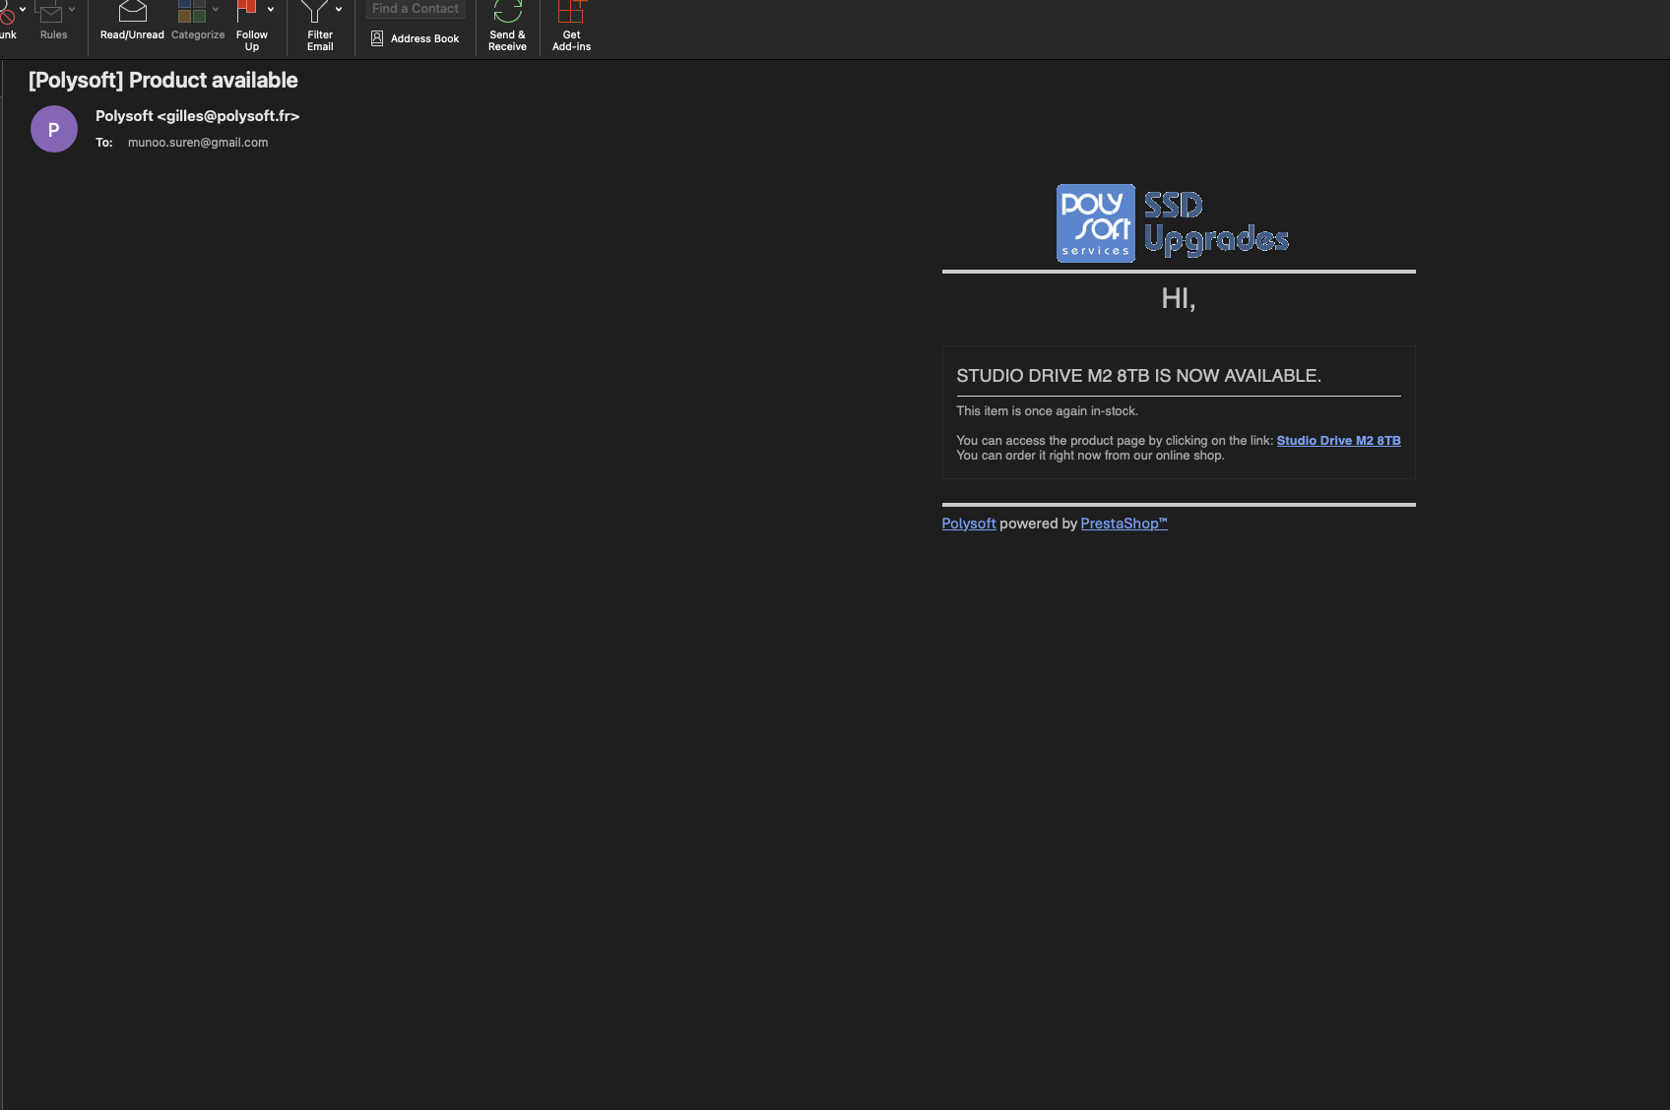The image size is (1670, 1110).
Task: Open the Filter Email tool
Action: (318, 20)
